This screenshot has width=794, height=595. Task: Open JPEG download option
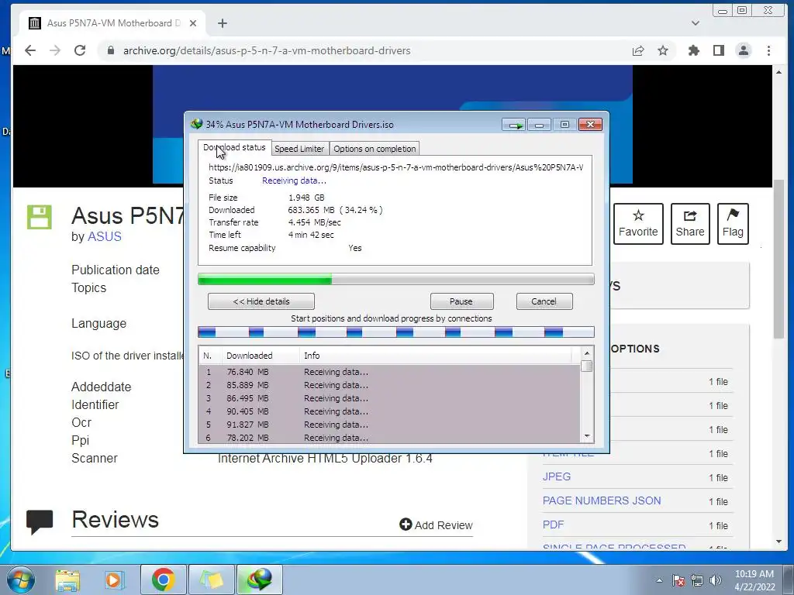(557, 476)
